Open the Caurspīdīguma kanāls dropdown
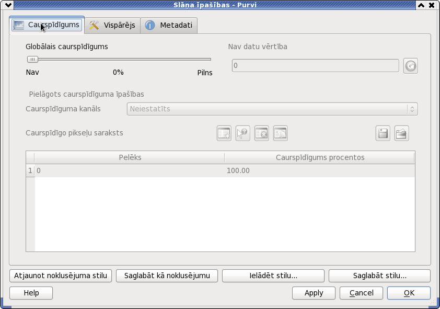Image resolution: width=440 pixels, height=309 pixels. [x=272, y=109]
